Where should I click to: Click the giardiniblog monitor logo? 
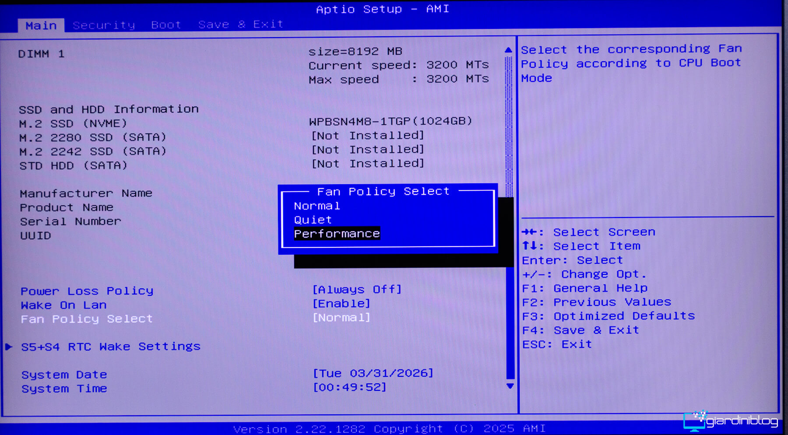694,421
